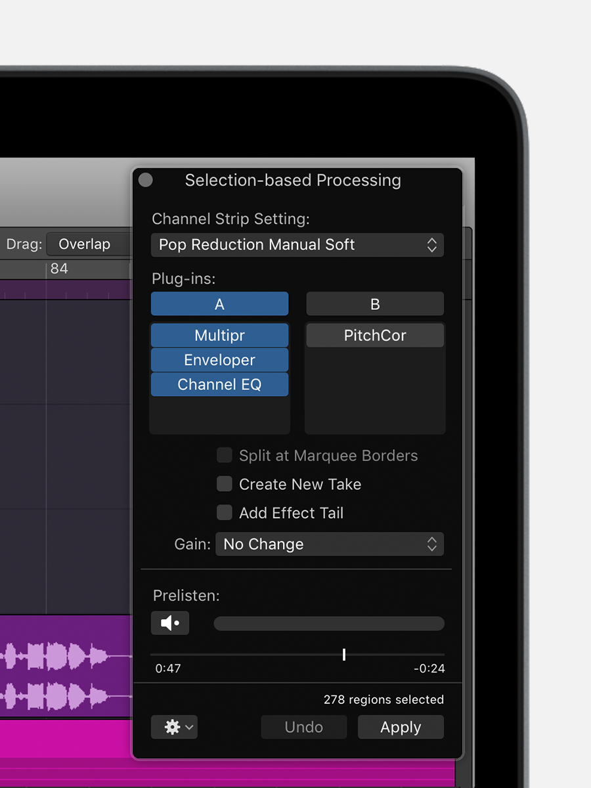Check the Create New Take option

[225, 485]
